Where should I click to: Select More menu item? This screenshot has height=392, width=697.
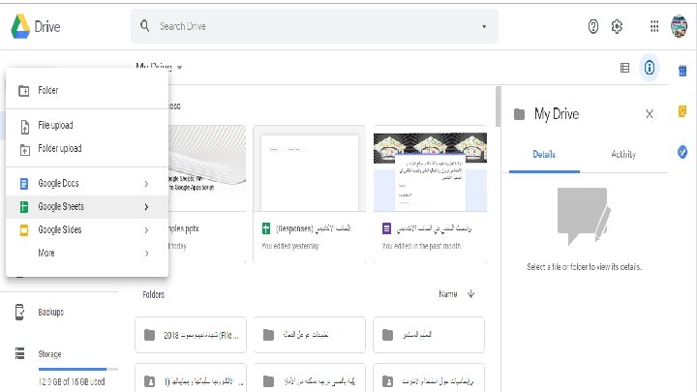coord(87,253)
